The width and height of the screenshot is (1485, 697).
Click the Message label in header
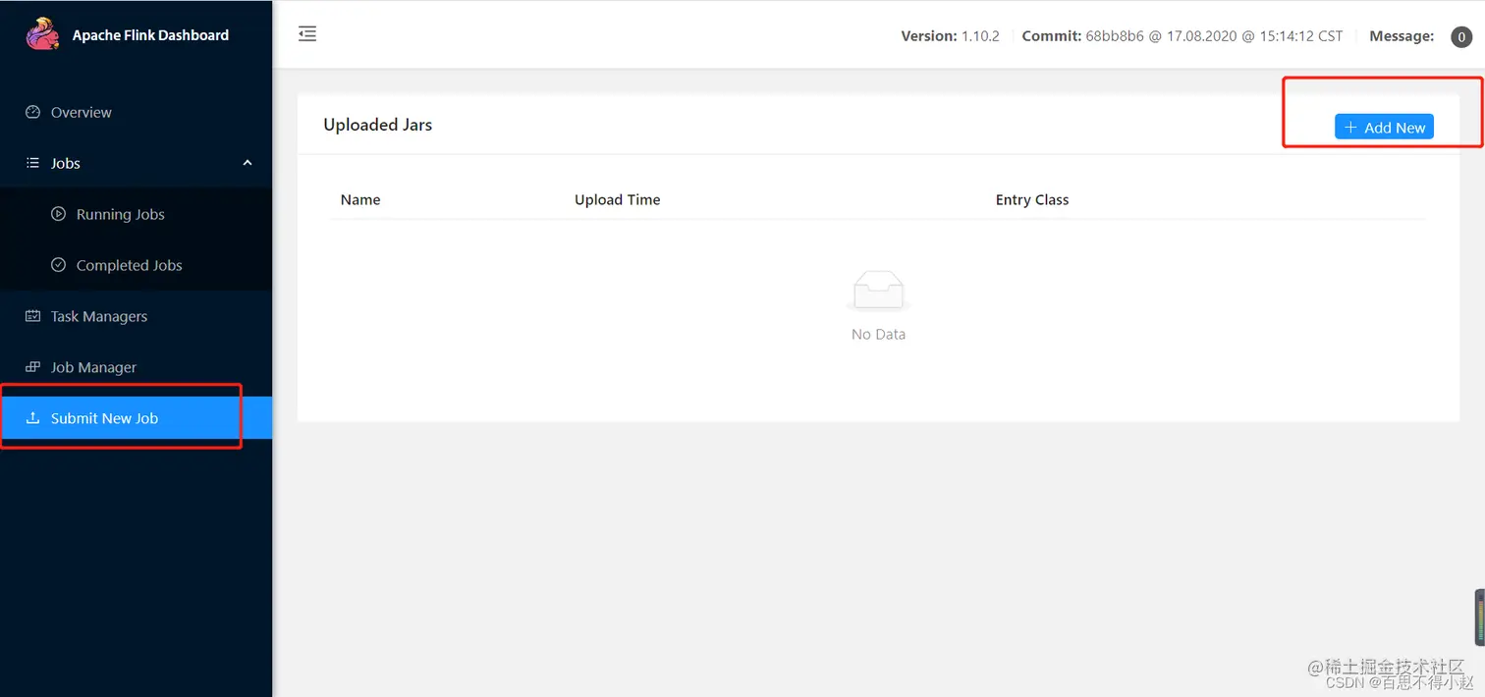pyautogui.click(x=1402, y=36)
